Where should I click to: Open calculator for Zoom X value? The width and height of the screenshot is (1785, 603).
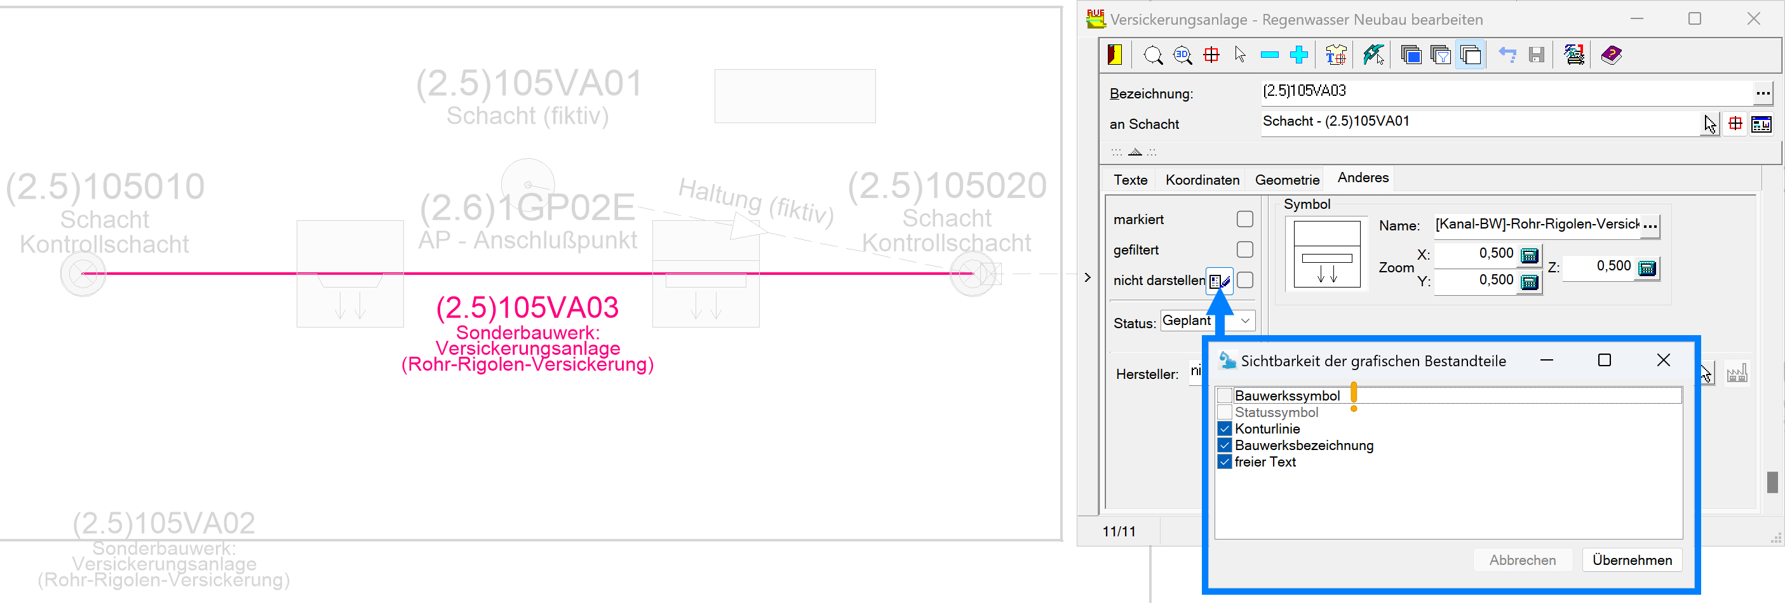(1528, 255)
